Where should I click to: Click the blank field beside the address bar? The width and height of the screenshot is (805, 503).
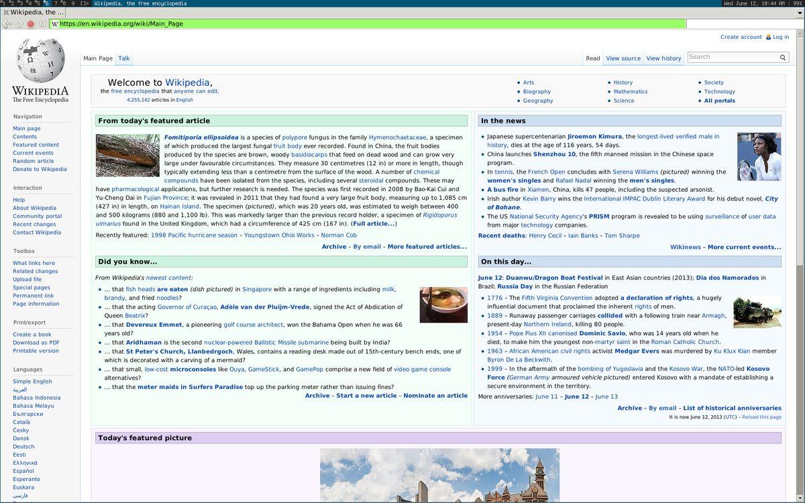pyautogui.click(x=745, y=24)
